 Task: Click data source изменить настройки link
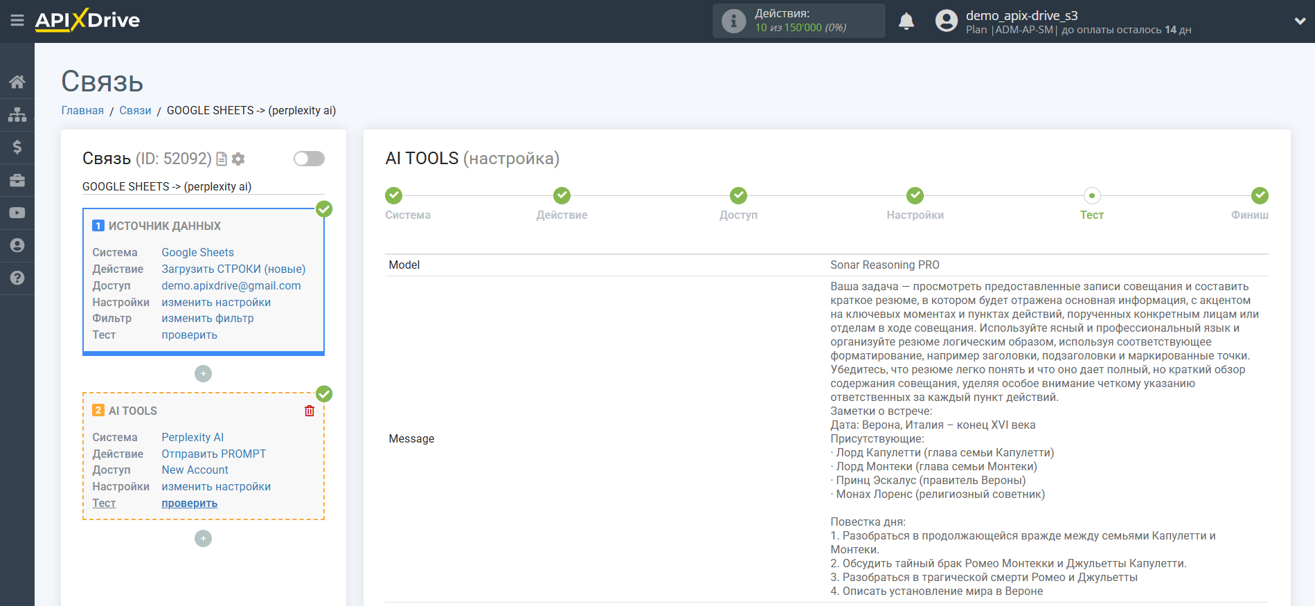pos(216,303)
